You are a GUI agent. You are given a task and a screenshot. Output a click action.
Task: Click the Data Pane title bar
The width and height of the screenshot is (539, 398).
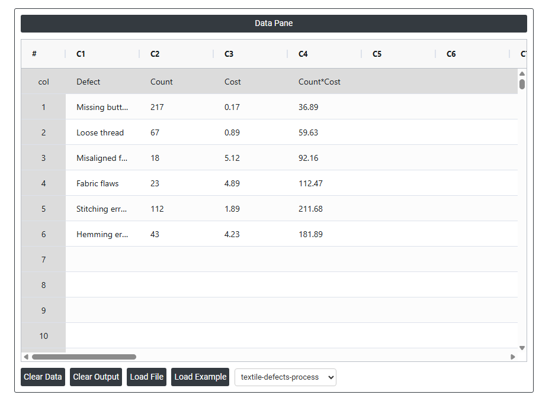pyautogui.click(x=274, y=24)
